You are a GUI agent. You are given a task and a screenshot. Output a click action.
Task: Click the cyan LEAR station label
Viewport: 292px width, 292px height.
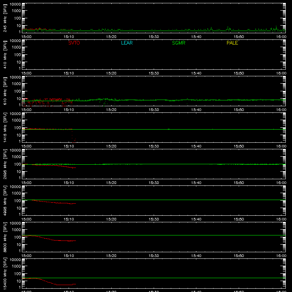(127, 43)
